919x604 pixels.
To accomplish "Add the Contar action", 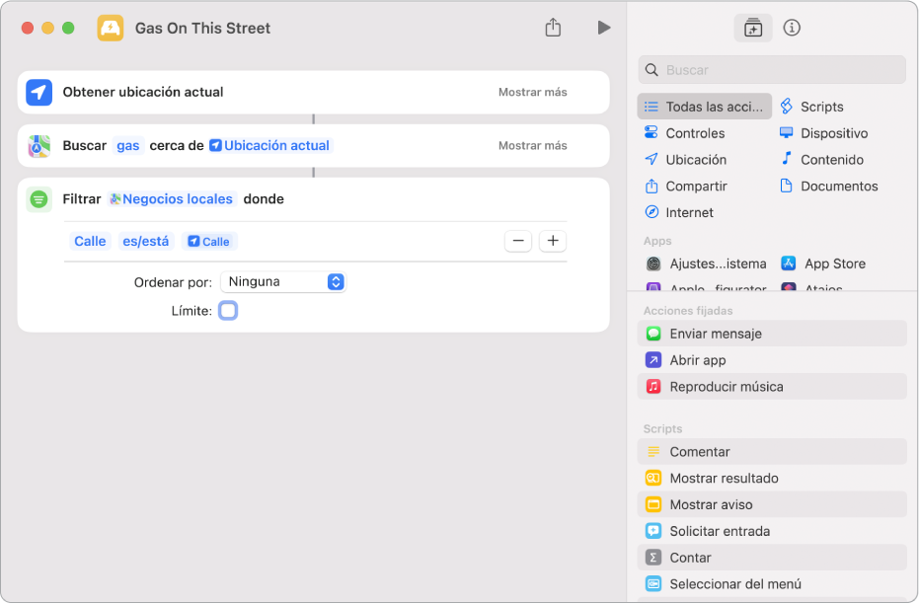I will click(772, 558).
